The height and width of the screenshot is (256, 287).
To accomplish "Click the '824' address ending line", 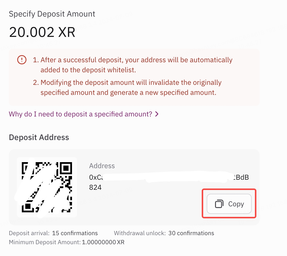I will pyautogui.click(x=95, y=187).
